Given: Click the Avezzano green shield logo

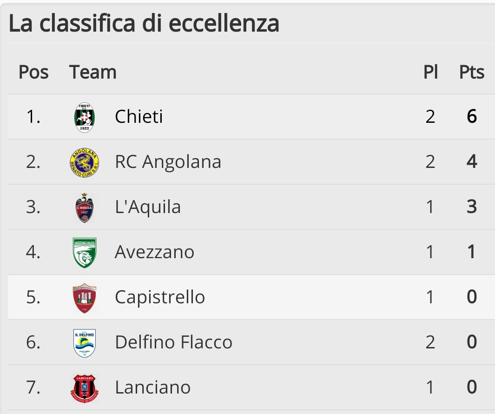Looking at the screenshot, I should click(x=84, y=253).
